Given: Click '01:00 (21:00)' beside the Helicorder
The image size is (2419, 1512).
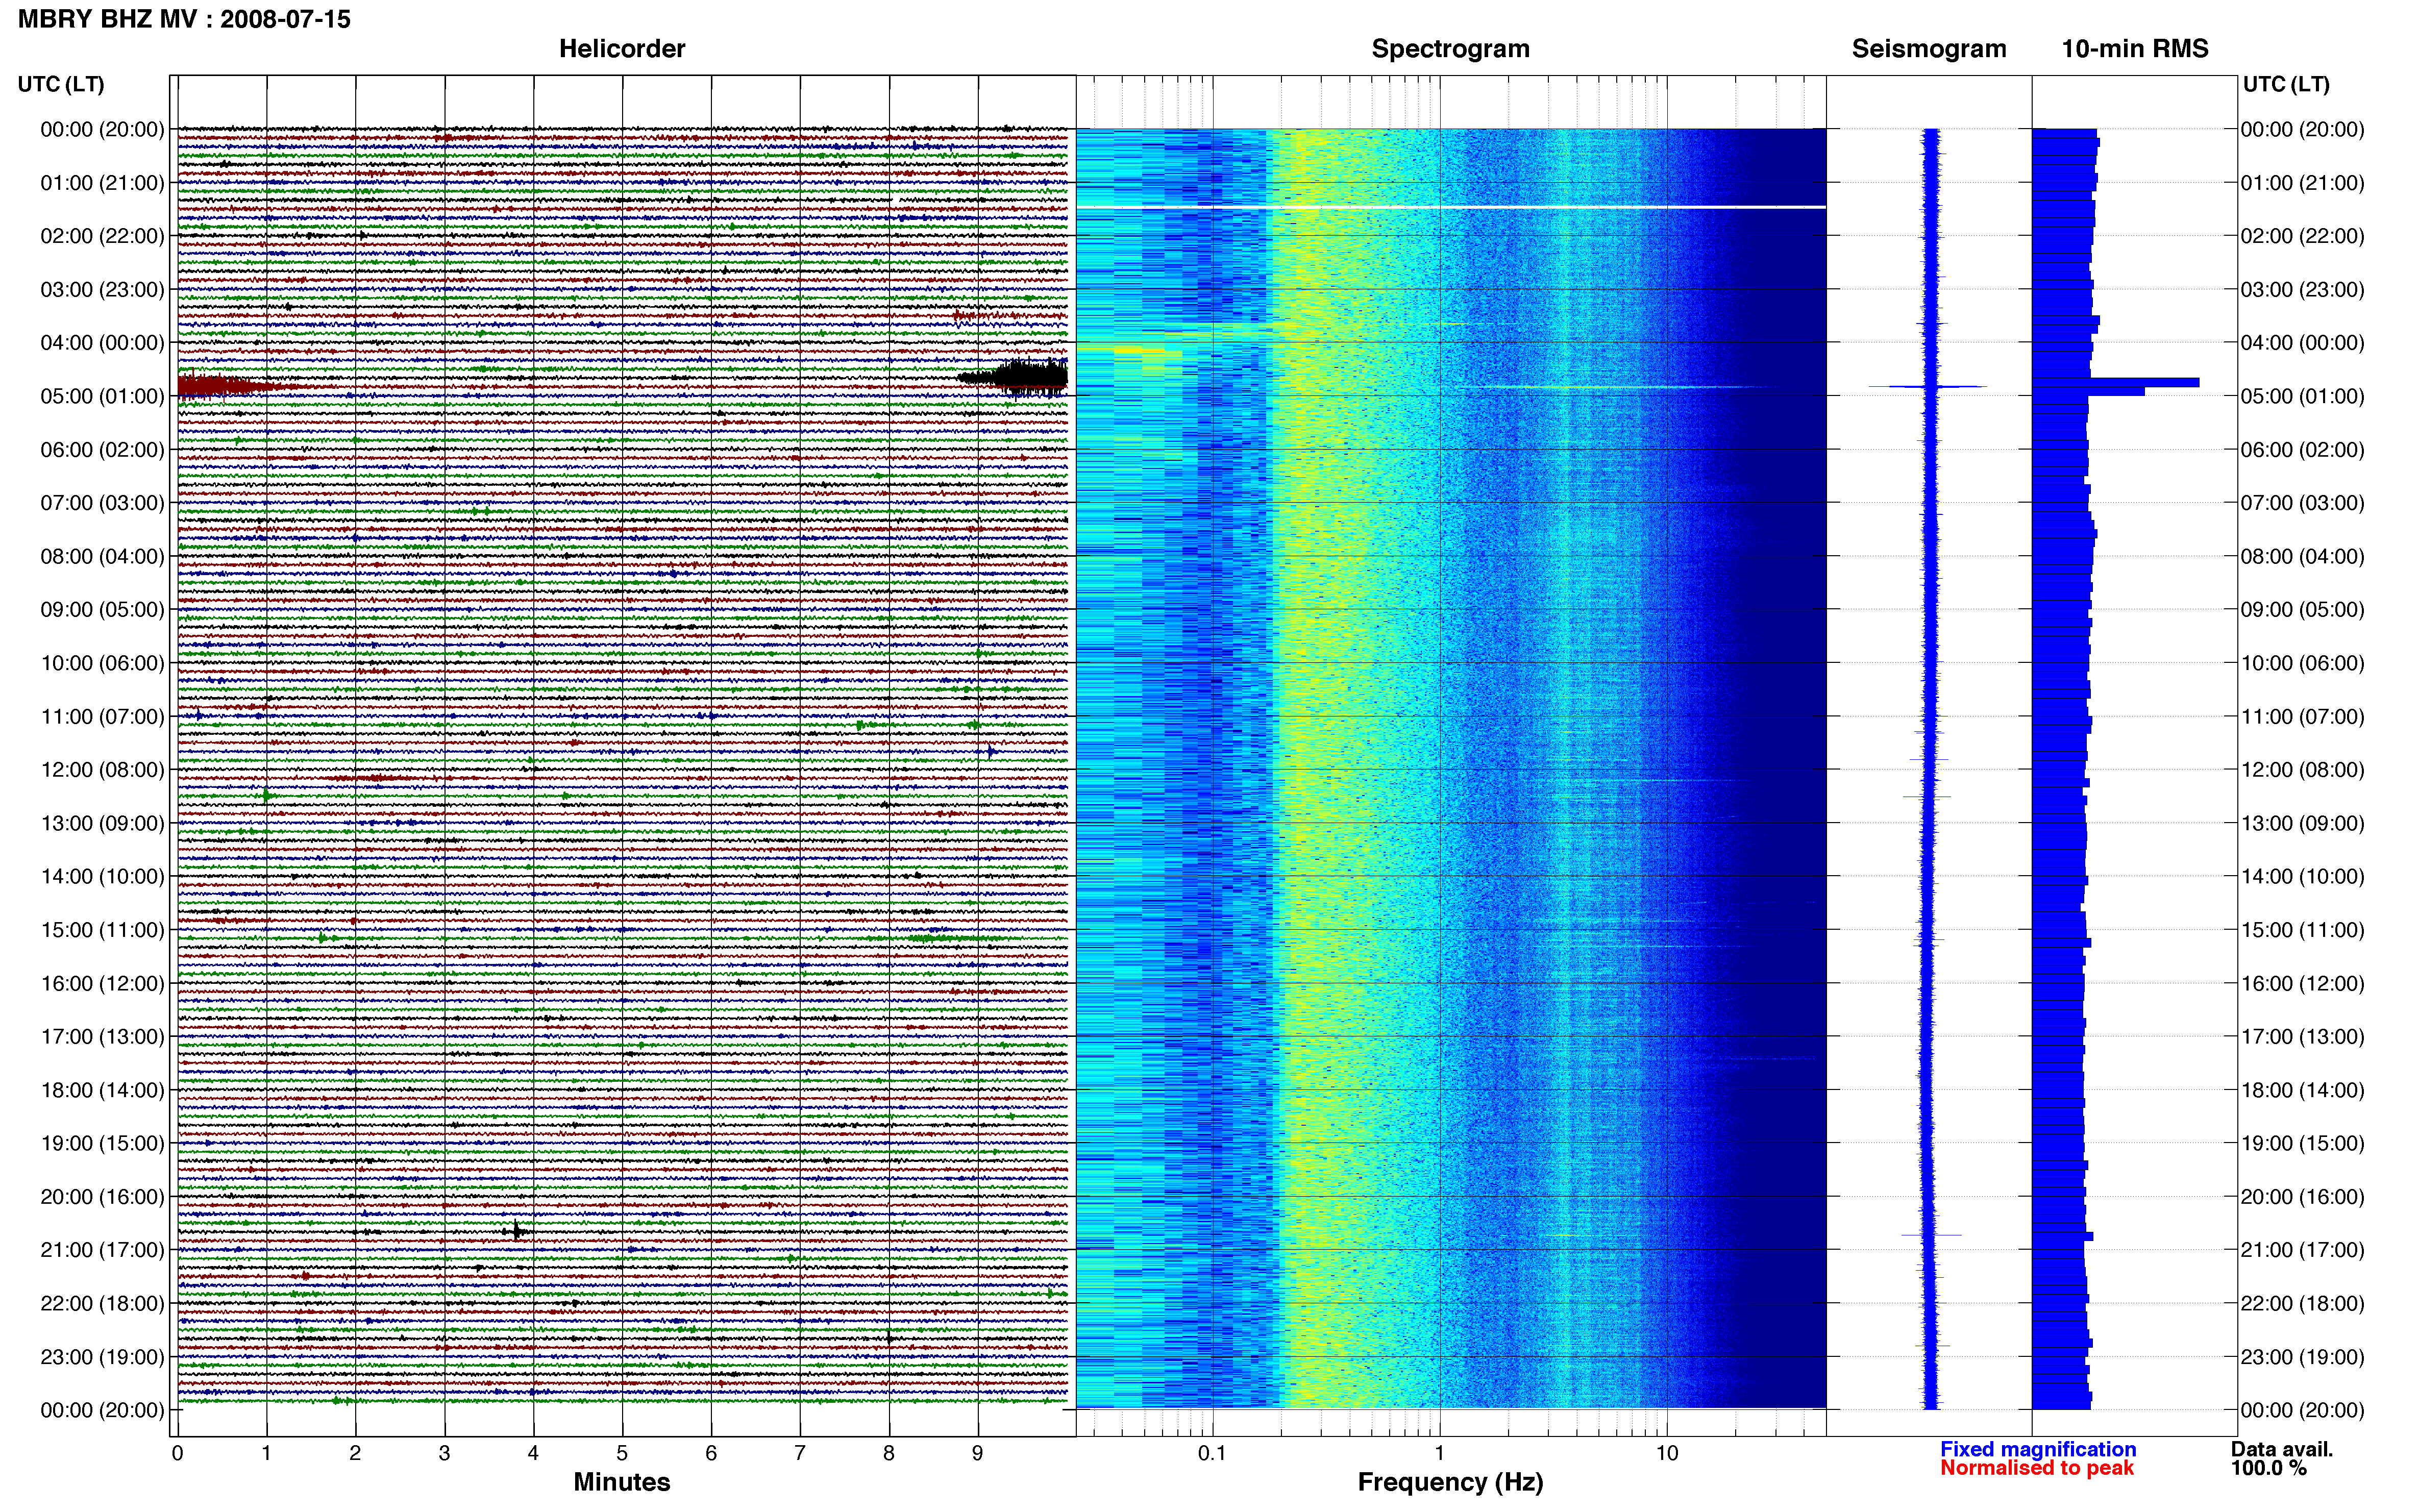Looking at the screenshot, I should point(102,183).
